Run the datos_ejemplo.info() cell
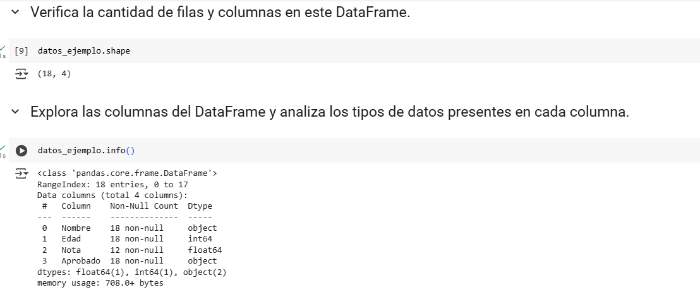The width and height of the screenshot is (700, 297). click(21, 151)
